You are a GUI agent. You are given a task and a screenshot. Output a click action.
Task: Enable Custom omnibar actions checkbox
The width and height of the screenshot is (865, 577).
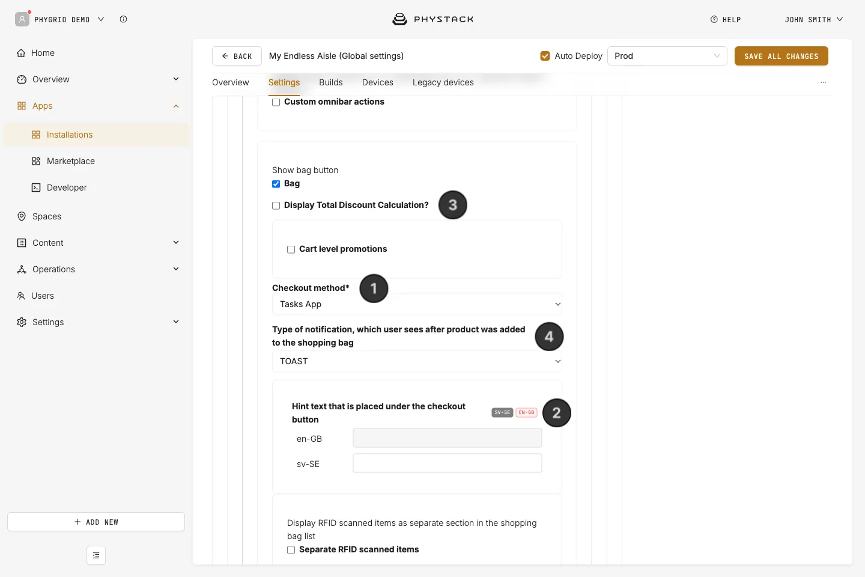click(x=276, y=102)
